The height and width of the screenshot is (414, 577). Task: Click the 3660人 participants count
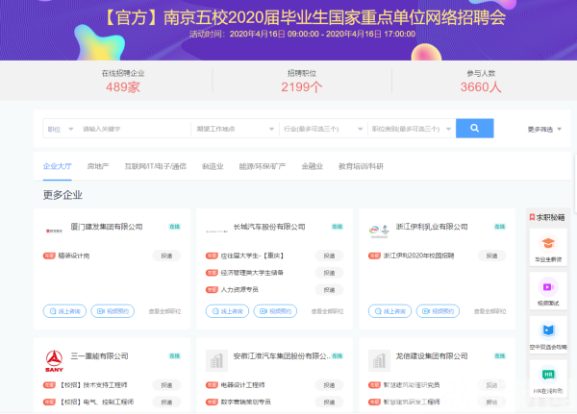tap(481, 87)
